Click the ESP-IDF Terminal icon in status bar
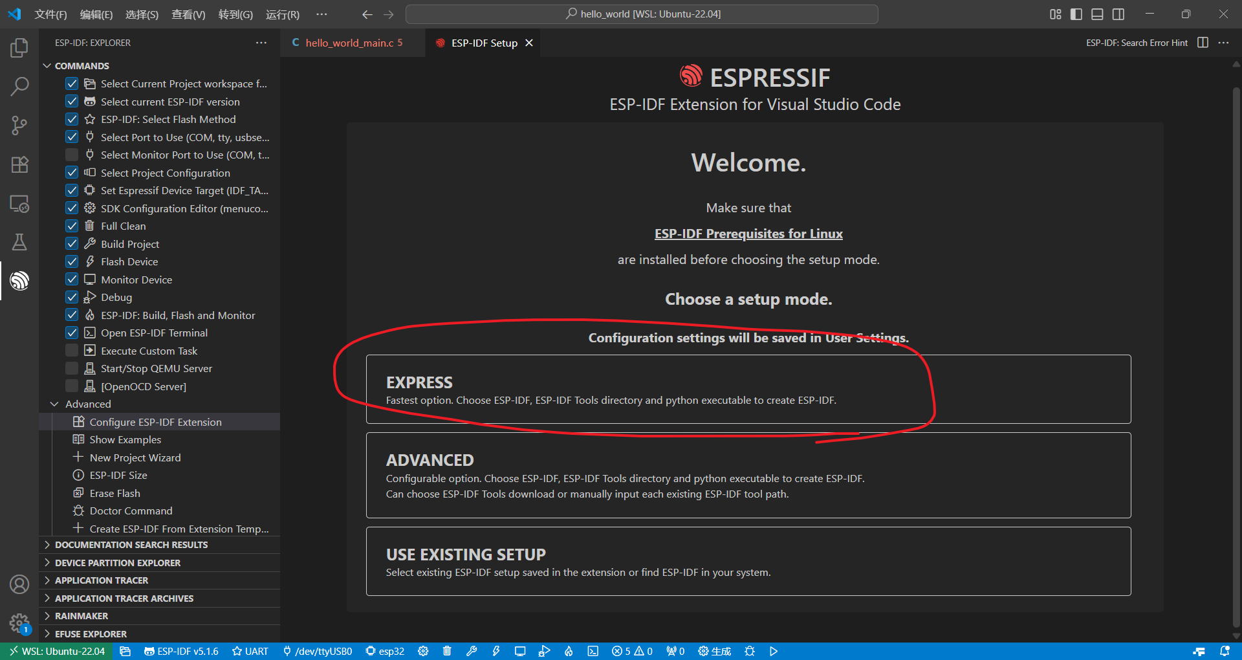Image resolution: width=1242 pixels, height=660 pixels. (593, 651)
